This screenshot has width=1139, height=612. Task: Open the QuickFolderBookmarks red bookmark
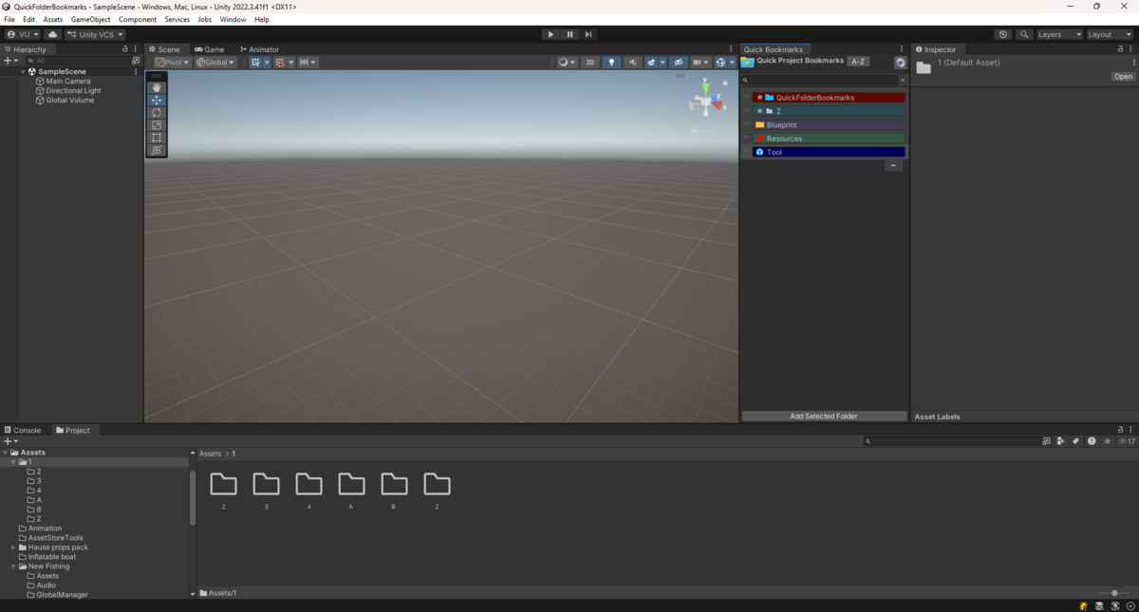[x=829, y=98]
